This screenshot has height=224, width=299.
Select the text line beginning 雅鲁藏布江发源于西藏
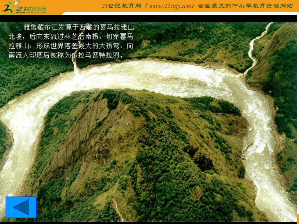point(79,28)
